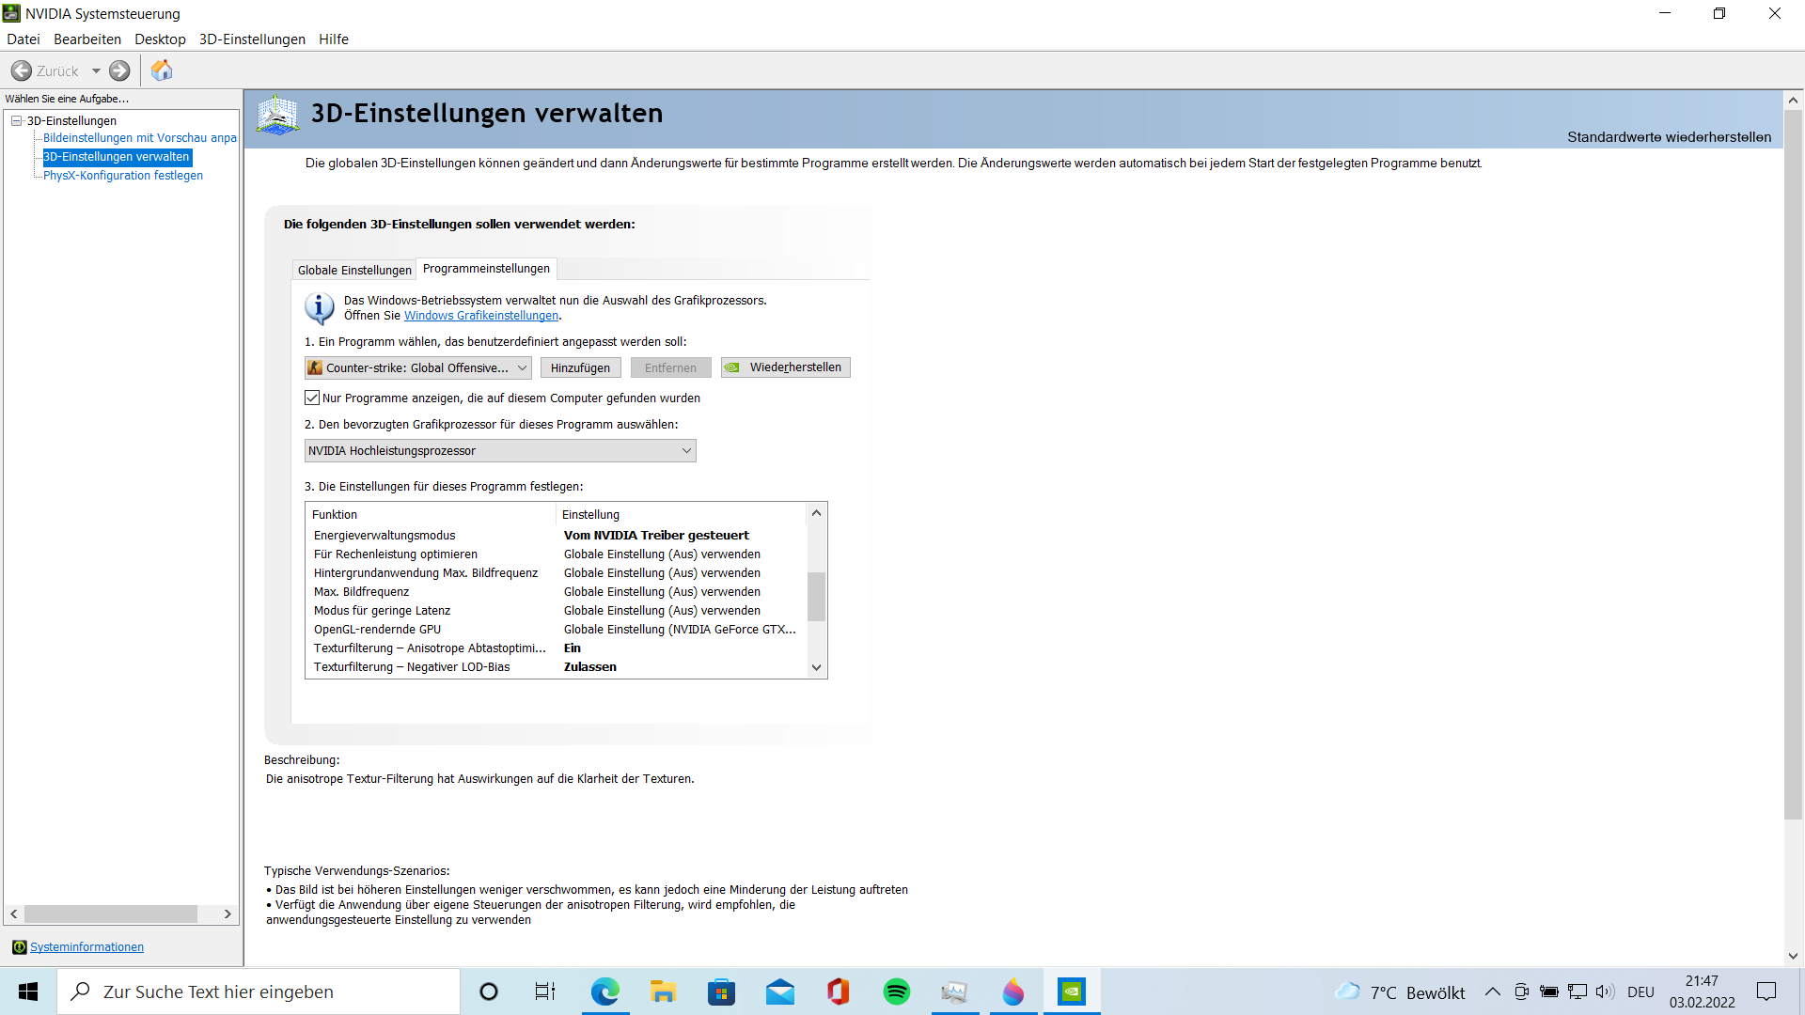Image resolution: width=1805 pixels, height=1015 pixels.
Task: Open the Zurück history dropdown arrow
Action: pos(96,70)
